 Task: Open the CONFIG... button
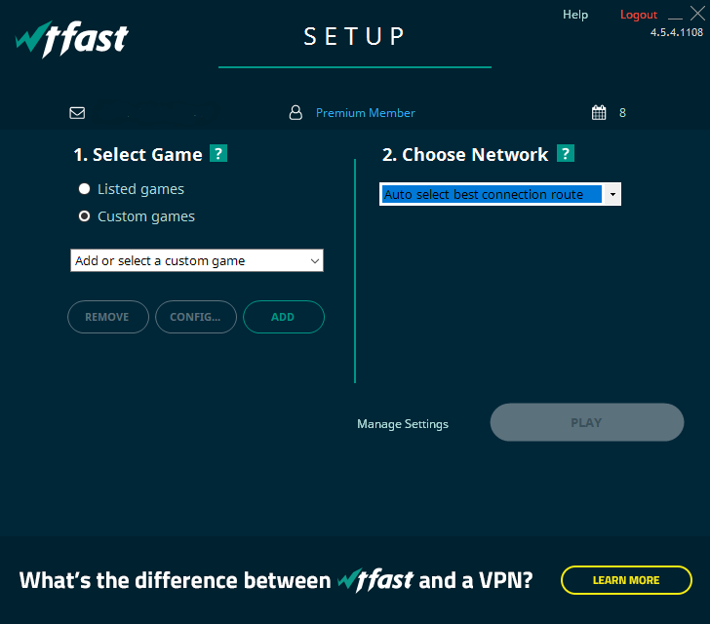tap(196, 317)
